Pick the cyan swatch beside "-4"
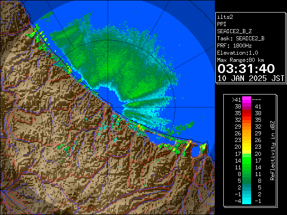This screenshot has height=215, width=287. coord(247,201)
